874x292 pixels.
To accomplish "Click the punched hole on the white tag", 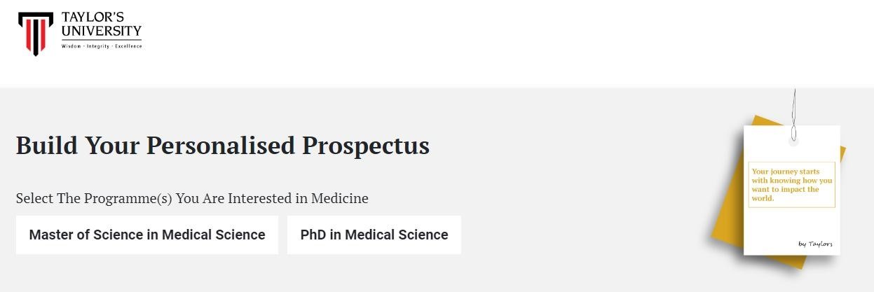I will click(793, 141).
